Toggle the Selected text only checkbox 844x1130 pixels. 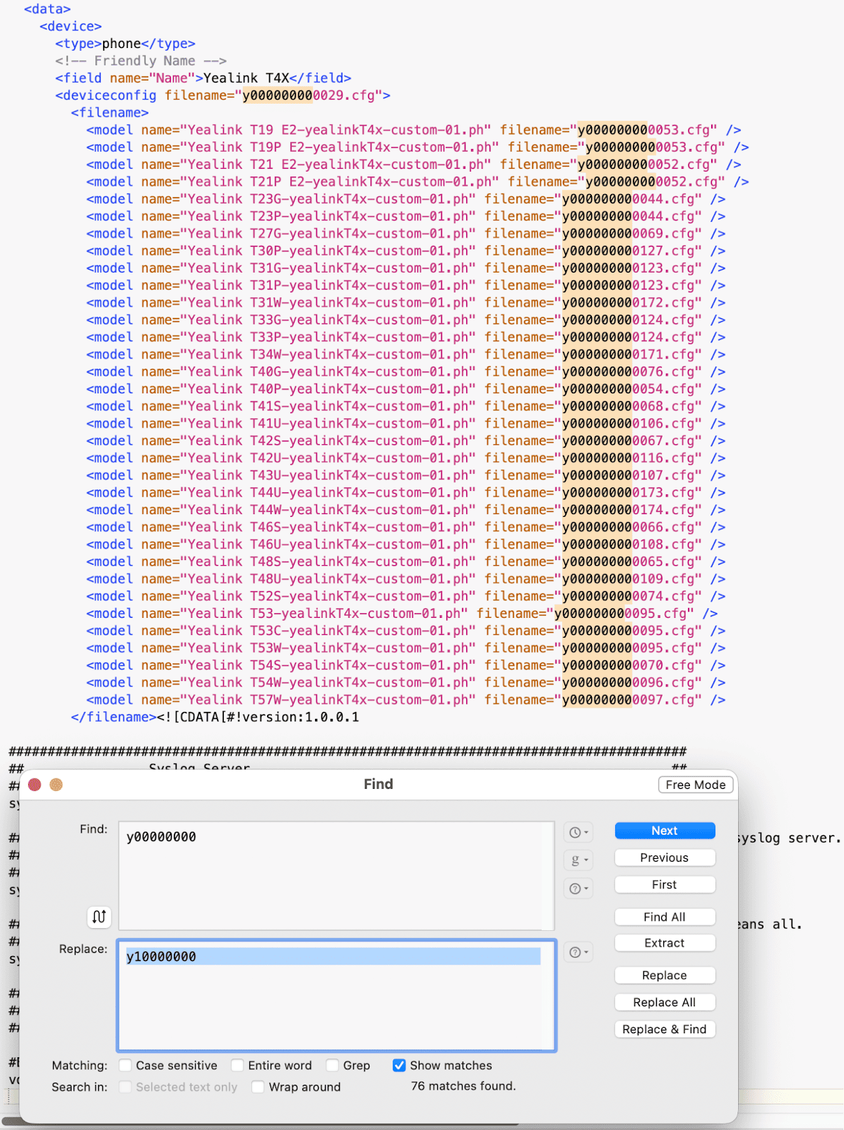125,1087
